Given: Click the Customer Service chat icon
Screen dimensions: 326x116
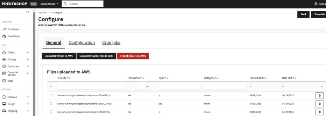Looking at the screenshot, I should [4, 73].
